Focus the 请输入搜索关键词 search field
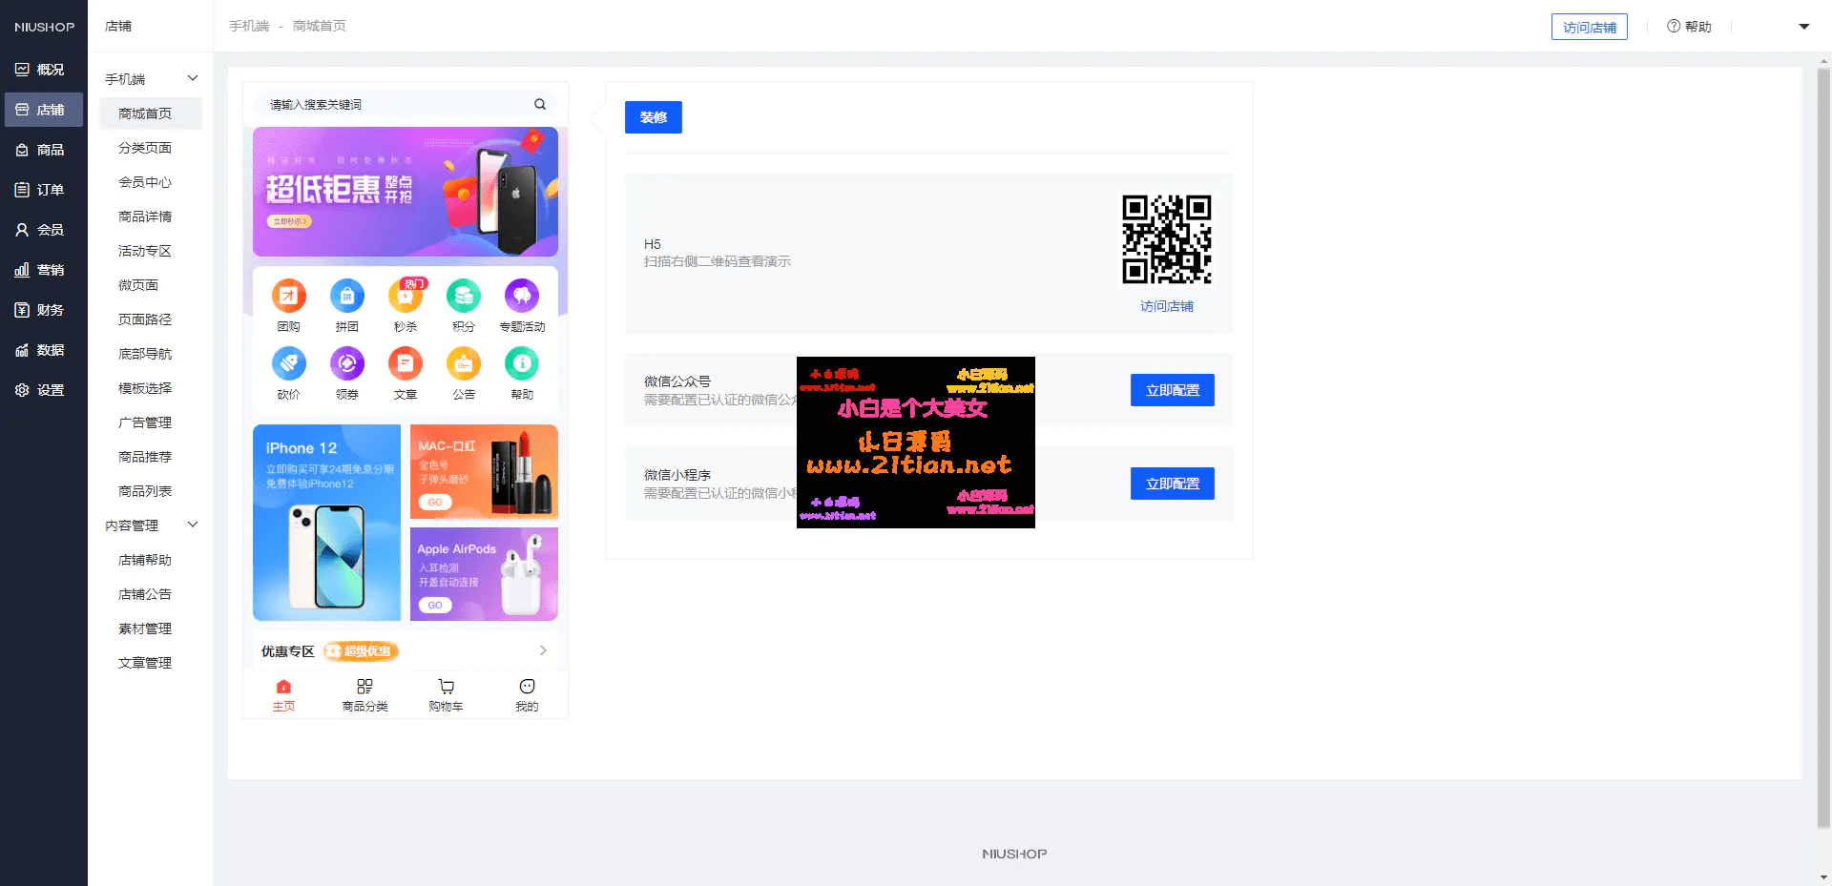The width and height of the screenshot is (1832, 886). 406,105
